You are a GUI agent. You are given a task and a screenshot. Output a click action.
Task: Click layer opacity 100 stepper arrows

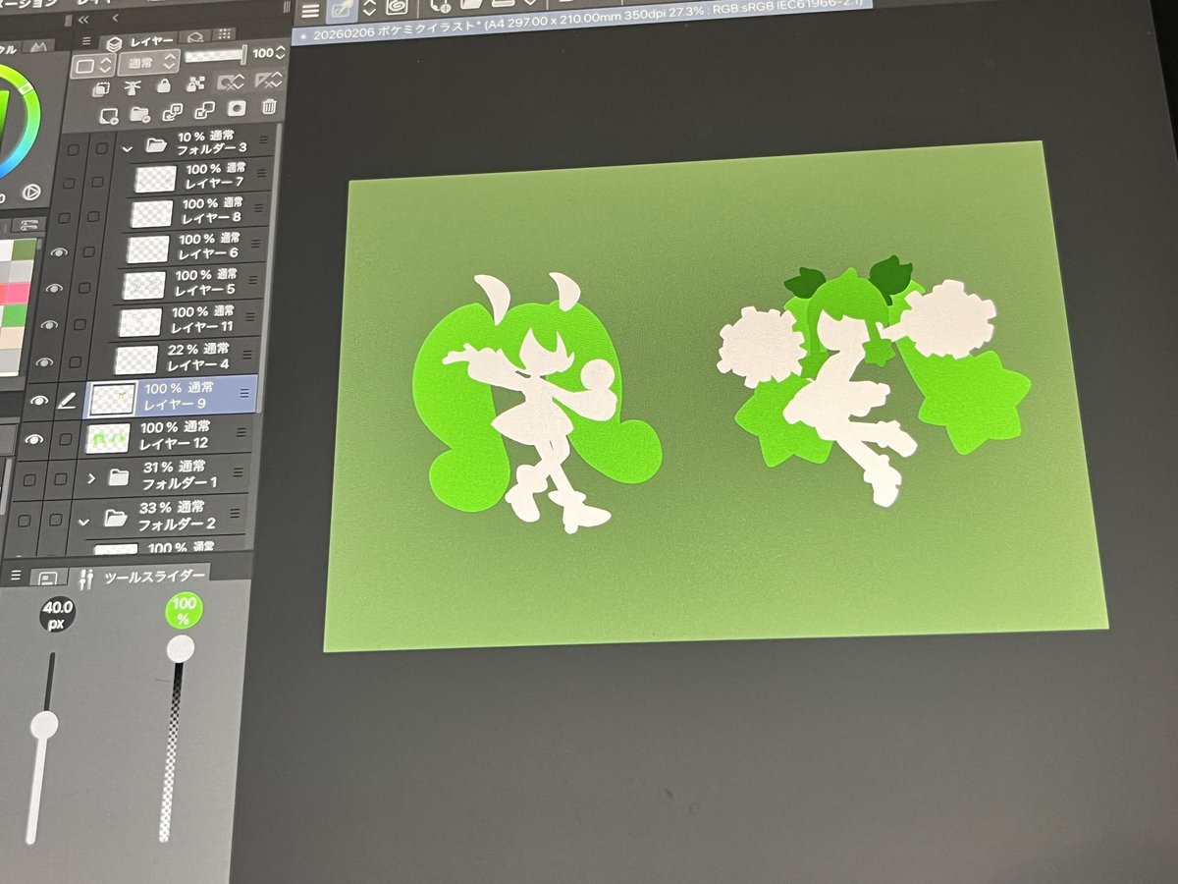[279, 53]
